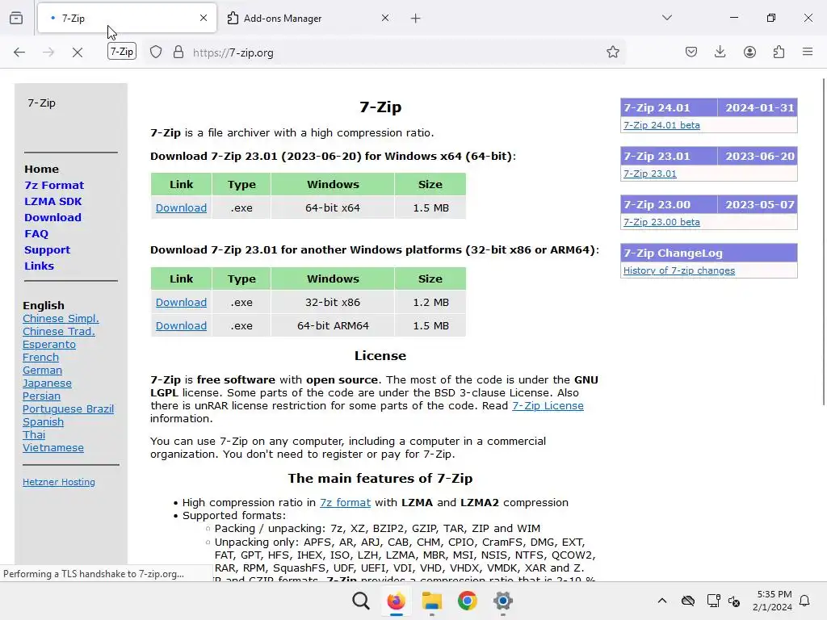Image resolution: width=827 pixels, height=620 pixels.
Task: Open the 7-Zip 23.01 news link
Action: click(650, 174)
